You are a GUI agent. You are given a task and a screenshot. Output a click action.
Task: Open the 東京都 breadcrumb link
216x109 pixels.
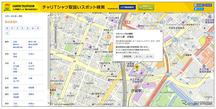point(14,16)
